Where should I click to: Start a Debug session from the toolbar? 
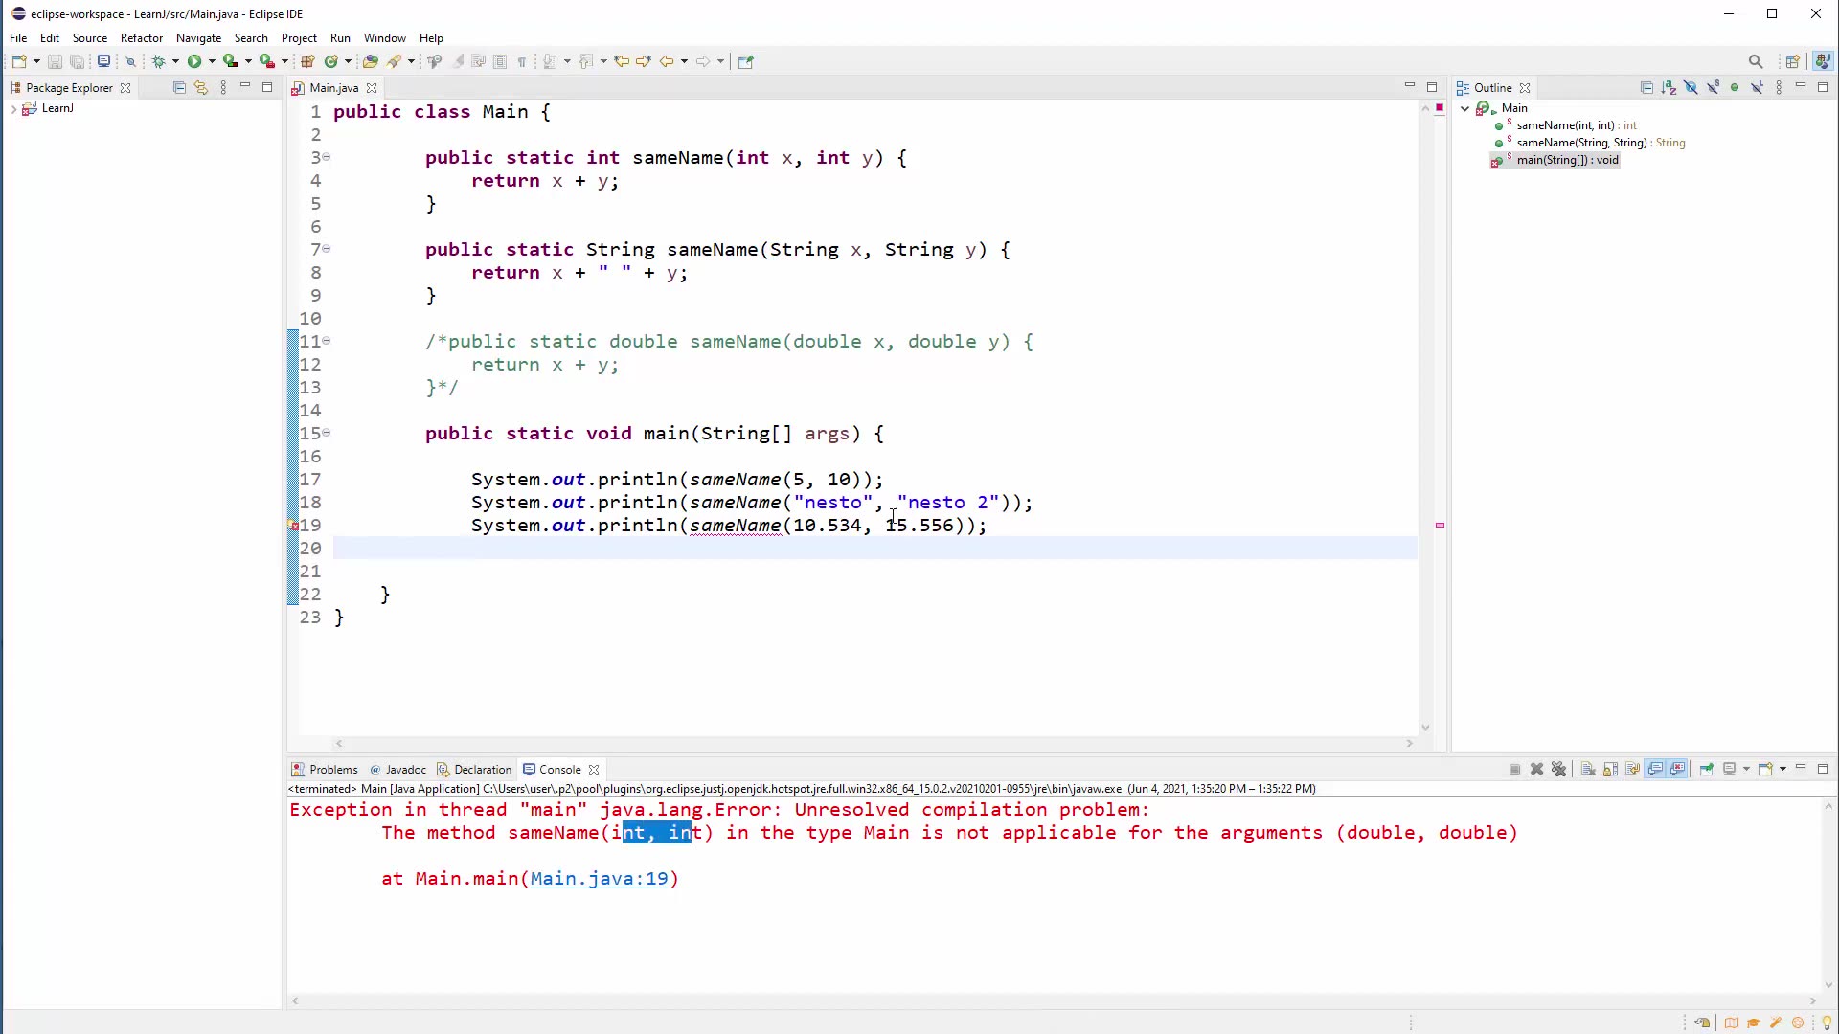158,61
